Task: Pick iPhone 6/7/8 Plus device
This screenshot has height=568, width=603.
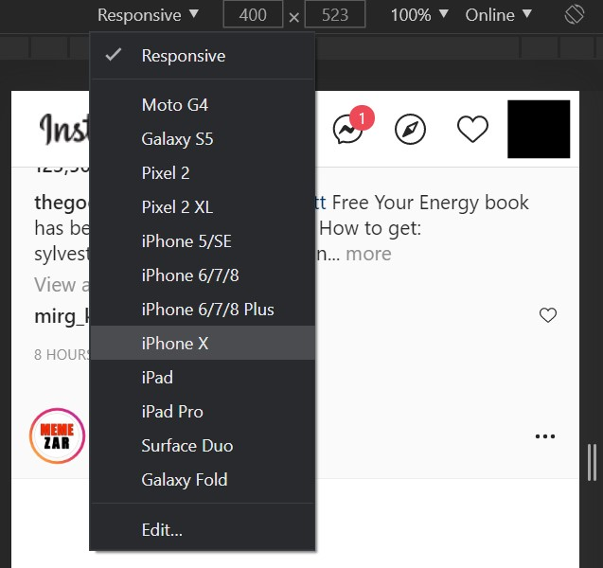Action: pyautogui.click(x=203, y=310)
